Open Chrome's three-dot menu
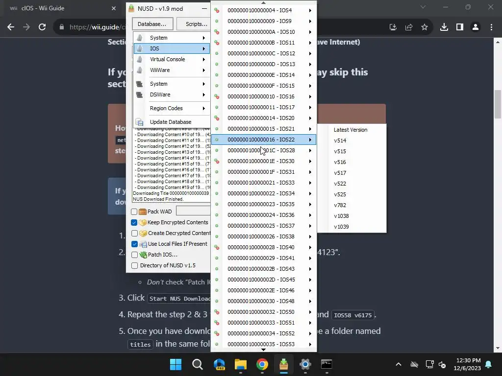This screenshot has height=376, width=502. [x=491, y=27]
